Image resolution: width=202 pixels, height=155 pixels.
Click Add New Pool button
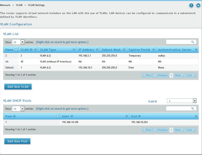(x=17, y=141)
